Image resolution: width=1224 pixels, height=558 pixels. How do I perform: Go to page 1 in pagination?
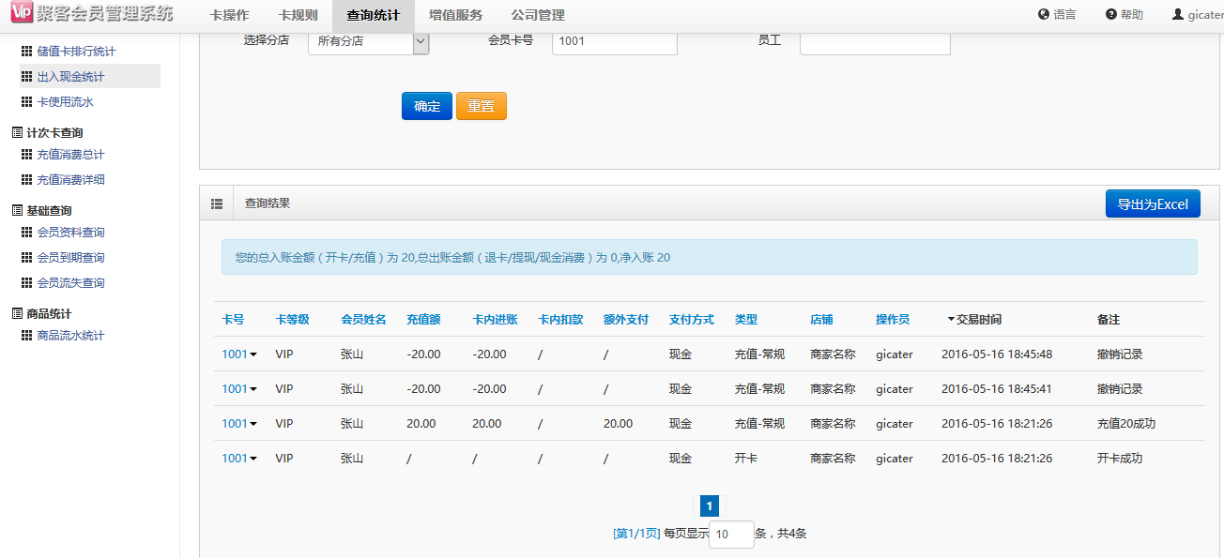coord(710,506)
